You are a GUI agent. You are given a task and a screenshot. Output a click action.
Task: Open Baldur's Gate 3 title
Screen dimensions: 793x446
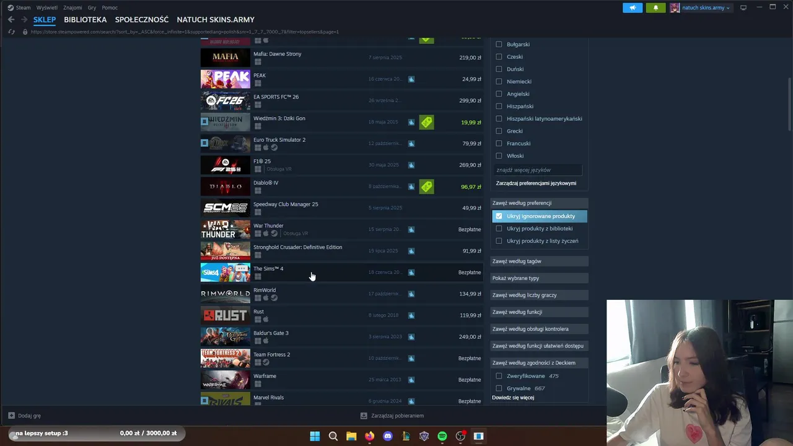pyautogui.click(x=271, y=333)
